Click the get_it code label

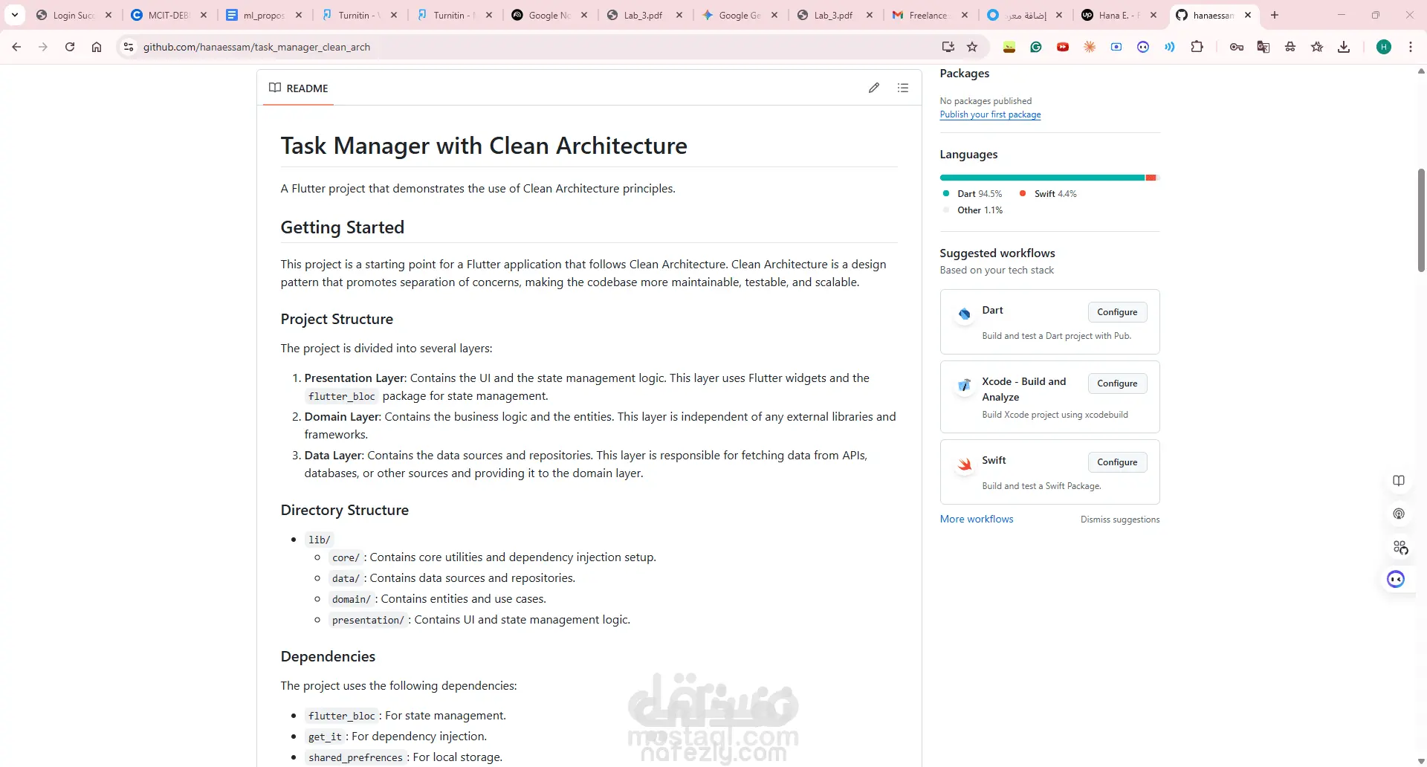click(x=325, y=737)
